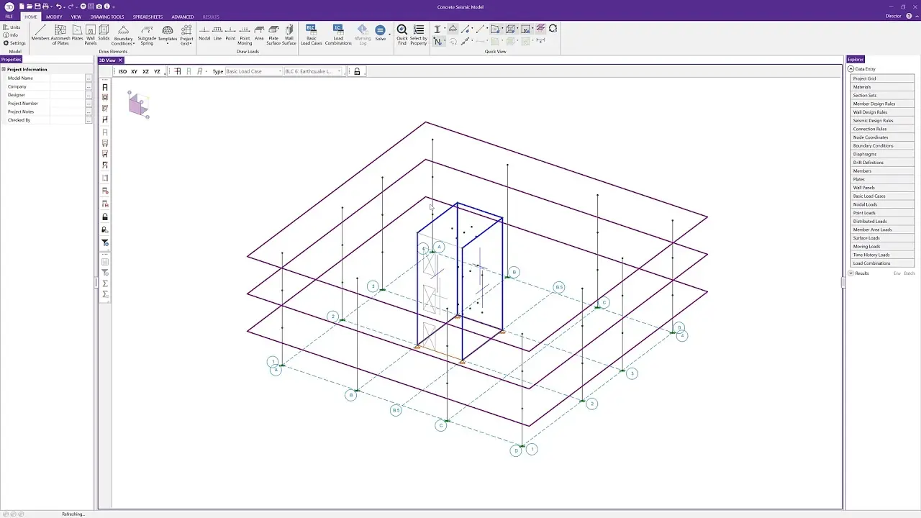Open Basic Load Cases spreadsheet
The image size is (921, 518).
pyautogui.click(x=311, y=35)
